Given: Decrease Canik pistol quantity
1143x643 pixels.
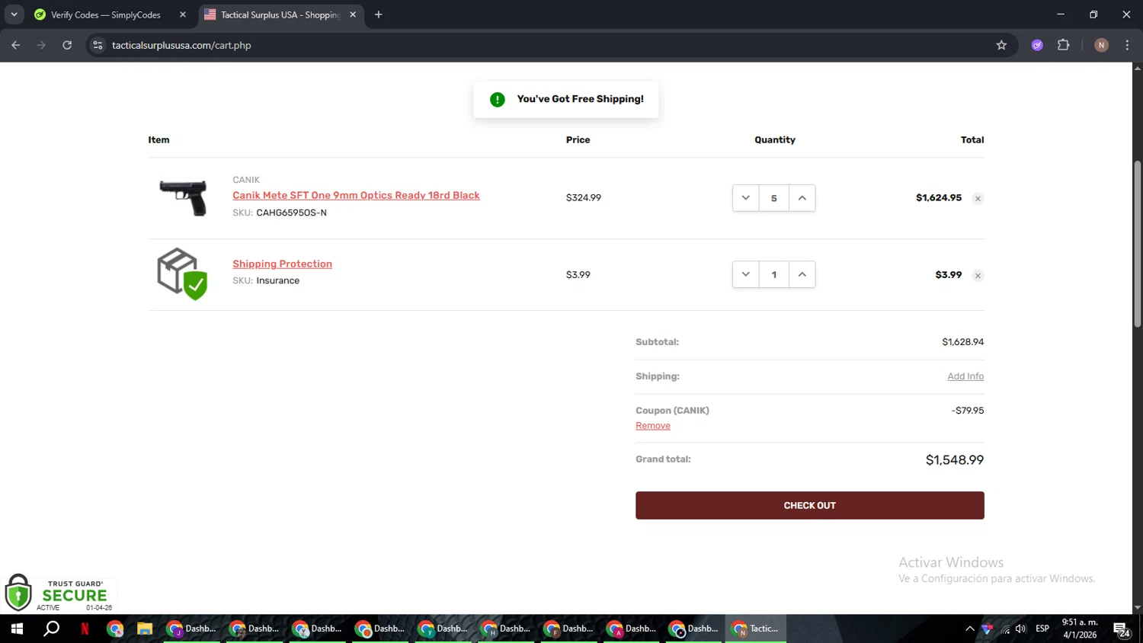Looking at the screenshot, I should tap(745, 198).
